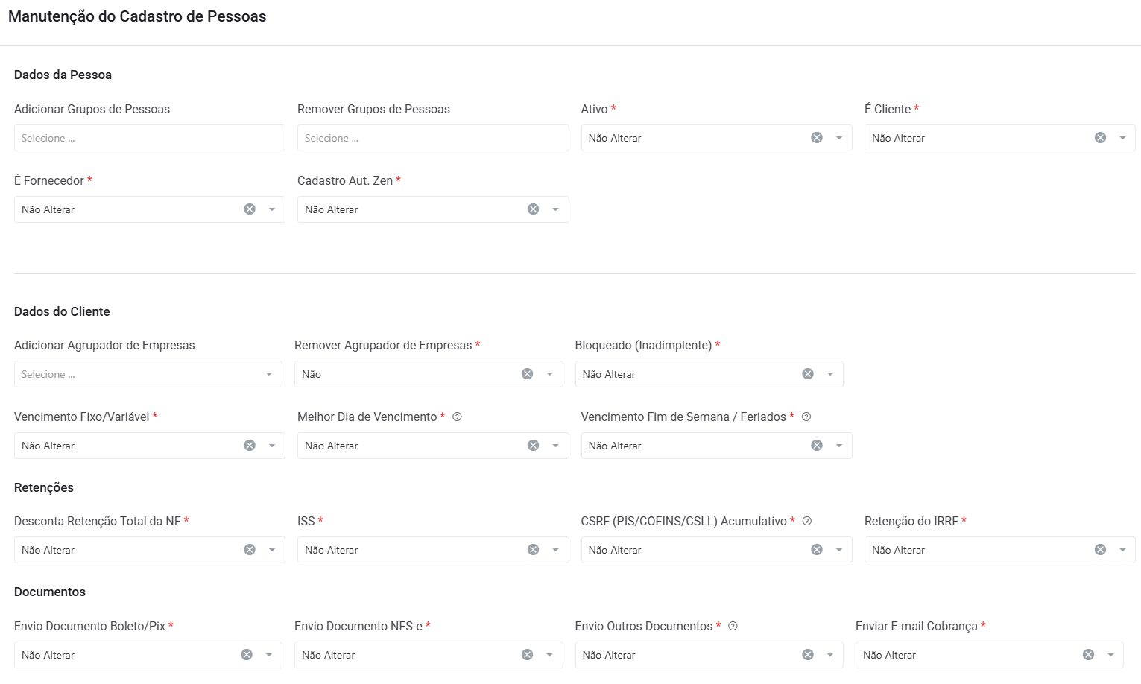Image resolution: width=1141 pixels, height=684 pixels.
Task: Expand the Envio Documento NFS-e dropdown
Action: point(549,655)
